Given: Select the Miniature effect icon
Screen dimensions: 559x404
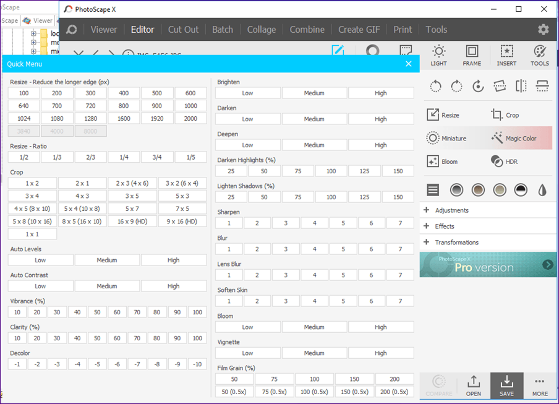Looking at the screenshot, I should [x=432, y=138].
